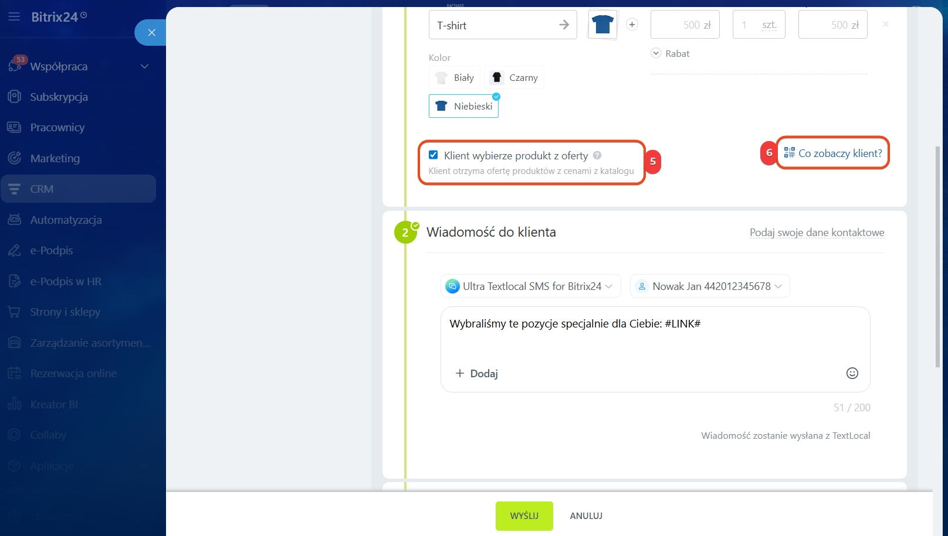The image size is (948, 536).
Task: Choose the Niebieski color variant
Action: click(x=463, y=106)
